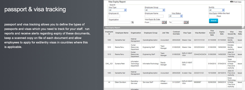Click the Visa Issued Date column header
Image resolution: width=245 pixels, height=90 pixels.
coord(212,33)
